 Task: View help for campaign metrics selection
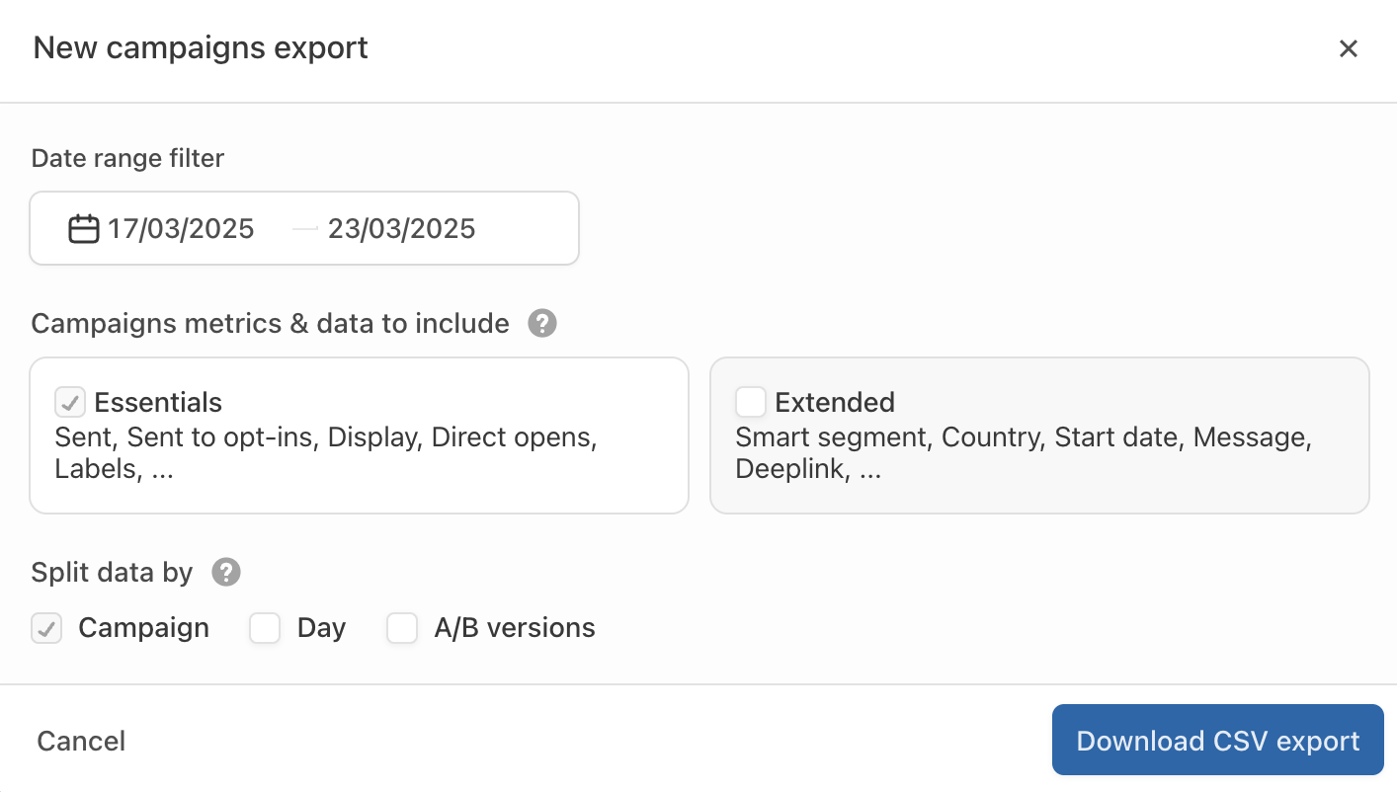coord(541,323)
